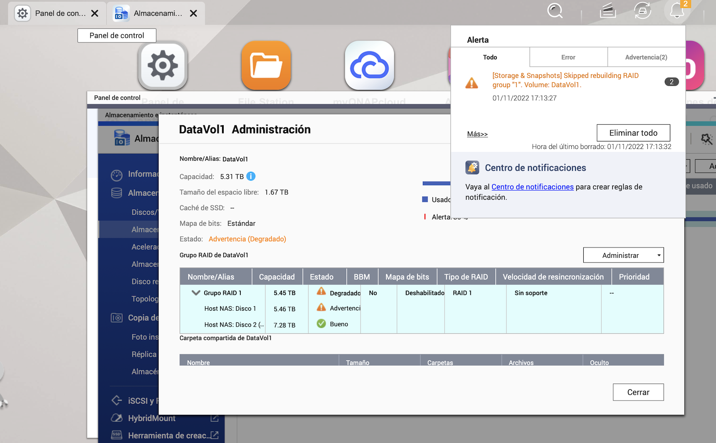Open external devices stack icon in top bar
This screenshot has height=443, width=716.
607,11
